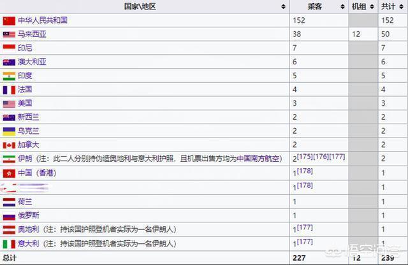408x265 pixels.
Task: Sort table by 共计 column arrows
Action: click(x=402, y=7)
